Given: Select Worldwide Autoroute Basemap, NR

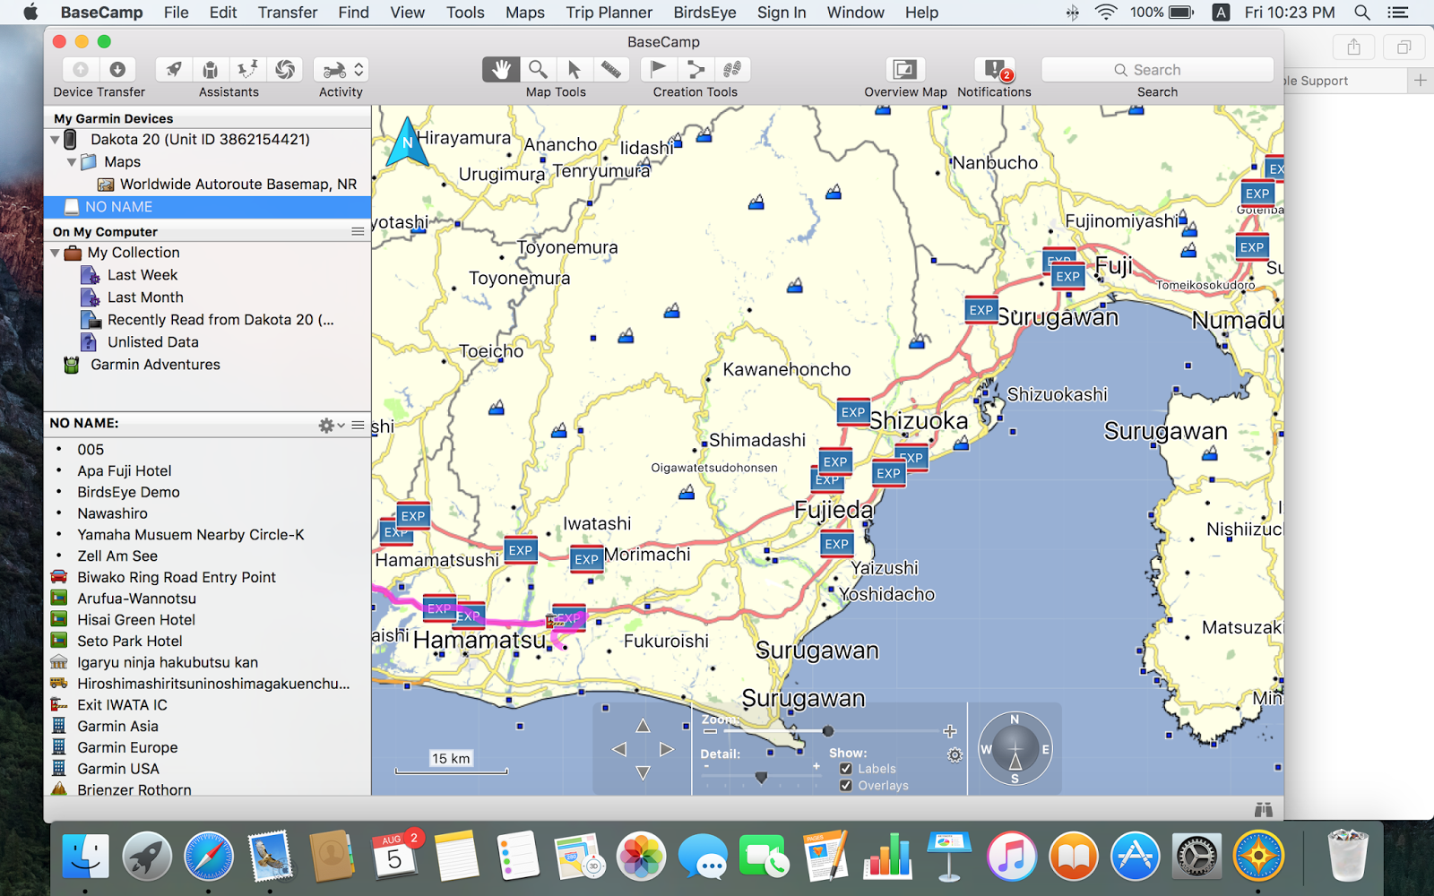Looking at the screenshot, I should coord(238,185).
